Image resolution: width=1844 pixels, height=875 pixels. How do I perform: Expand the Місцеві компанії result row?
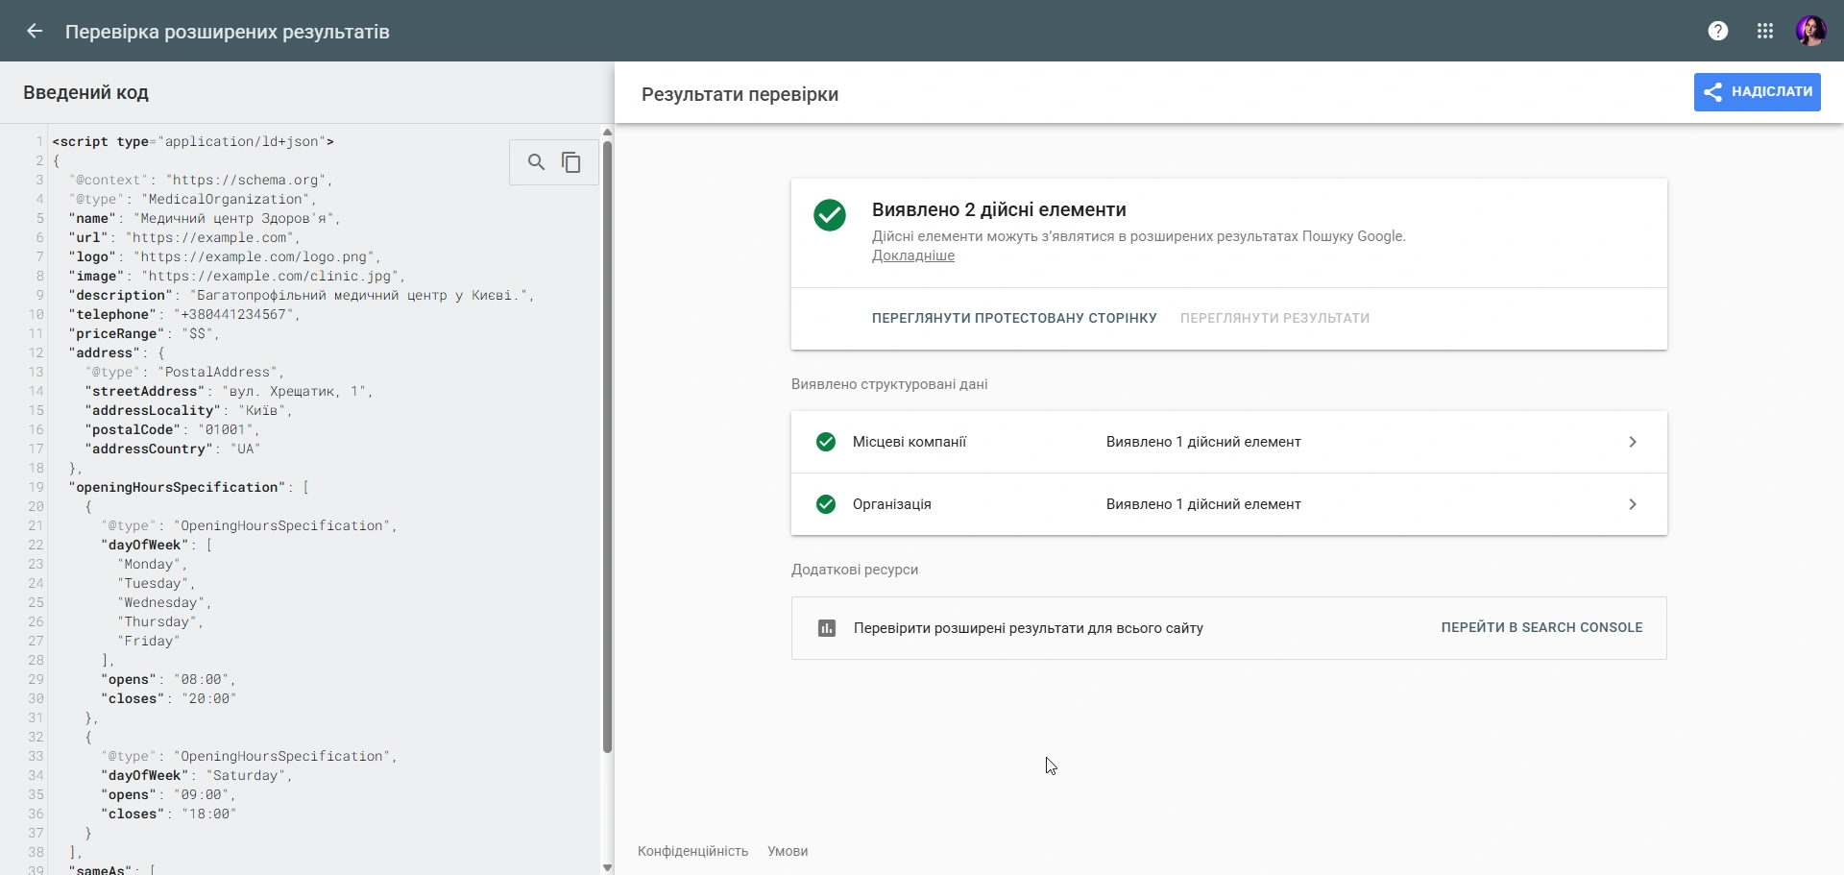[1229, 442]
